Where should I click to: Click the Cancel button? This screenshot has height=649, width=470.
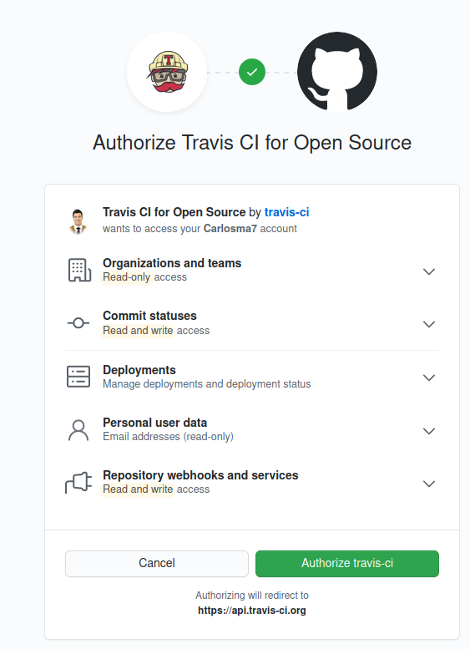pyautogui.click(x=157, y=563)
